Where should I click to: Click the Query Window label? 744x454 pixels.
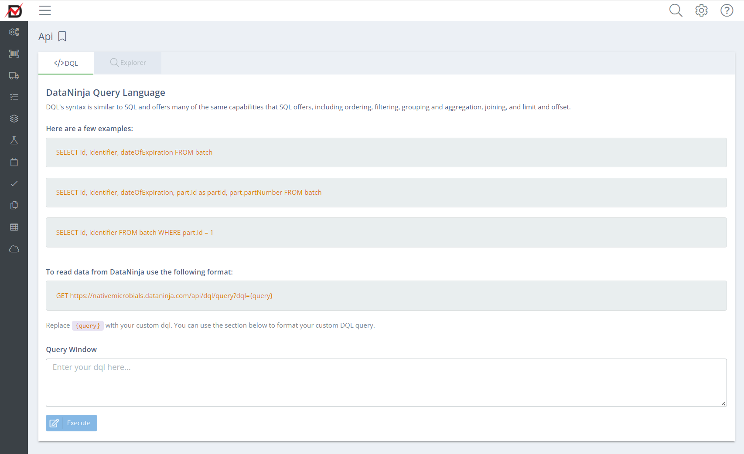point(72,349)
